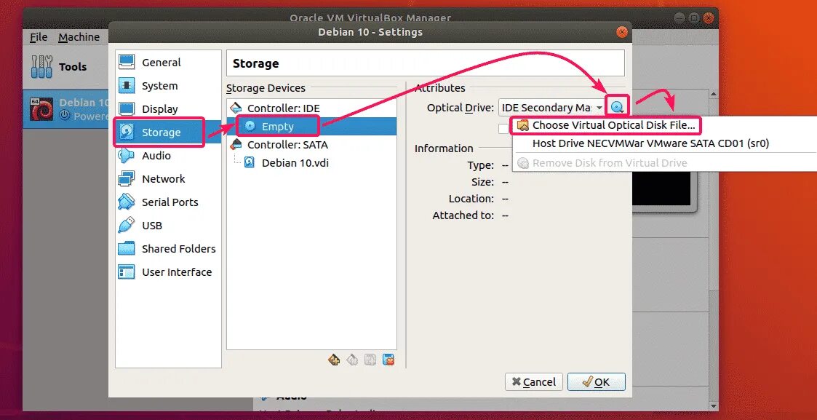817x420 pixels.
Task: Toggle the checkbox below Optical Drive
Action: click(503, 129)
